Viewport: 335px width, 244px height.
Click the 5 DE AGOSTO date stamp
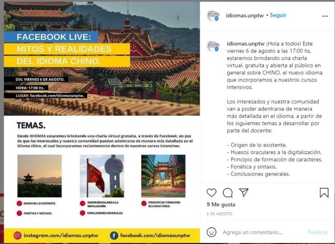[x=220, y=214]
